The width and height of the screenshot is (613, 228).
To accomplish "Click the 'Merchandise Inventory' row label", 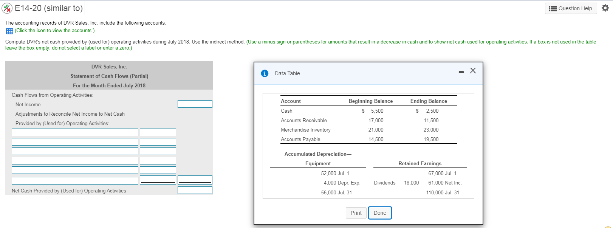I will click(x=306, y=130).
